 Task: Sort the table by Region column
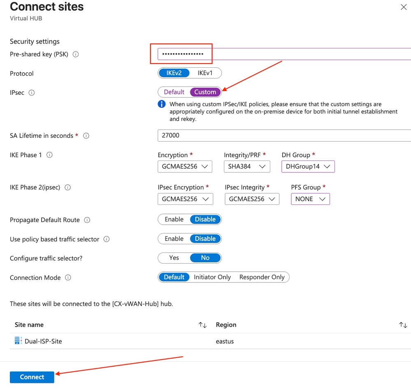[x=403, y=325]
